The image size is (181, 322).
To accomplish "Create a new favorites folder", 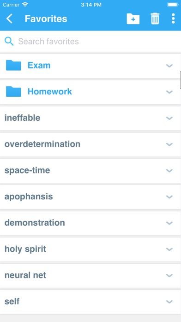I will [133, 19].
